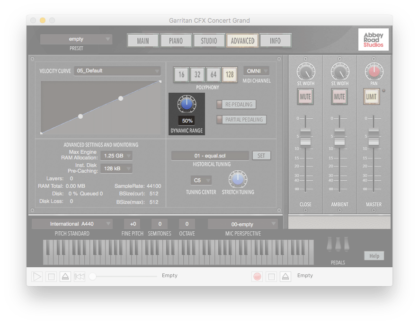Set polyphony to 128
Screen dimensions: 419x324
pos(230,74)
